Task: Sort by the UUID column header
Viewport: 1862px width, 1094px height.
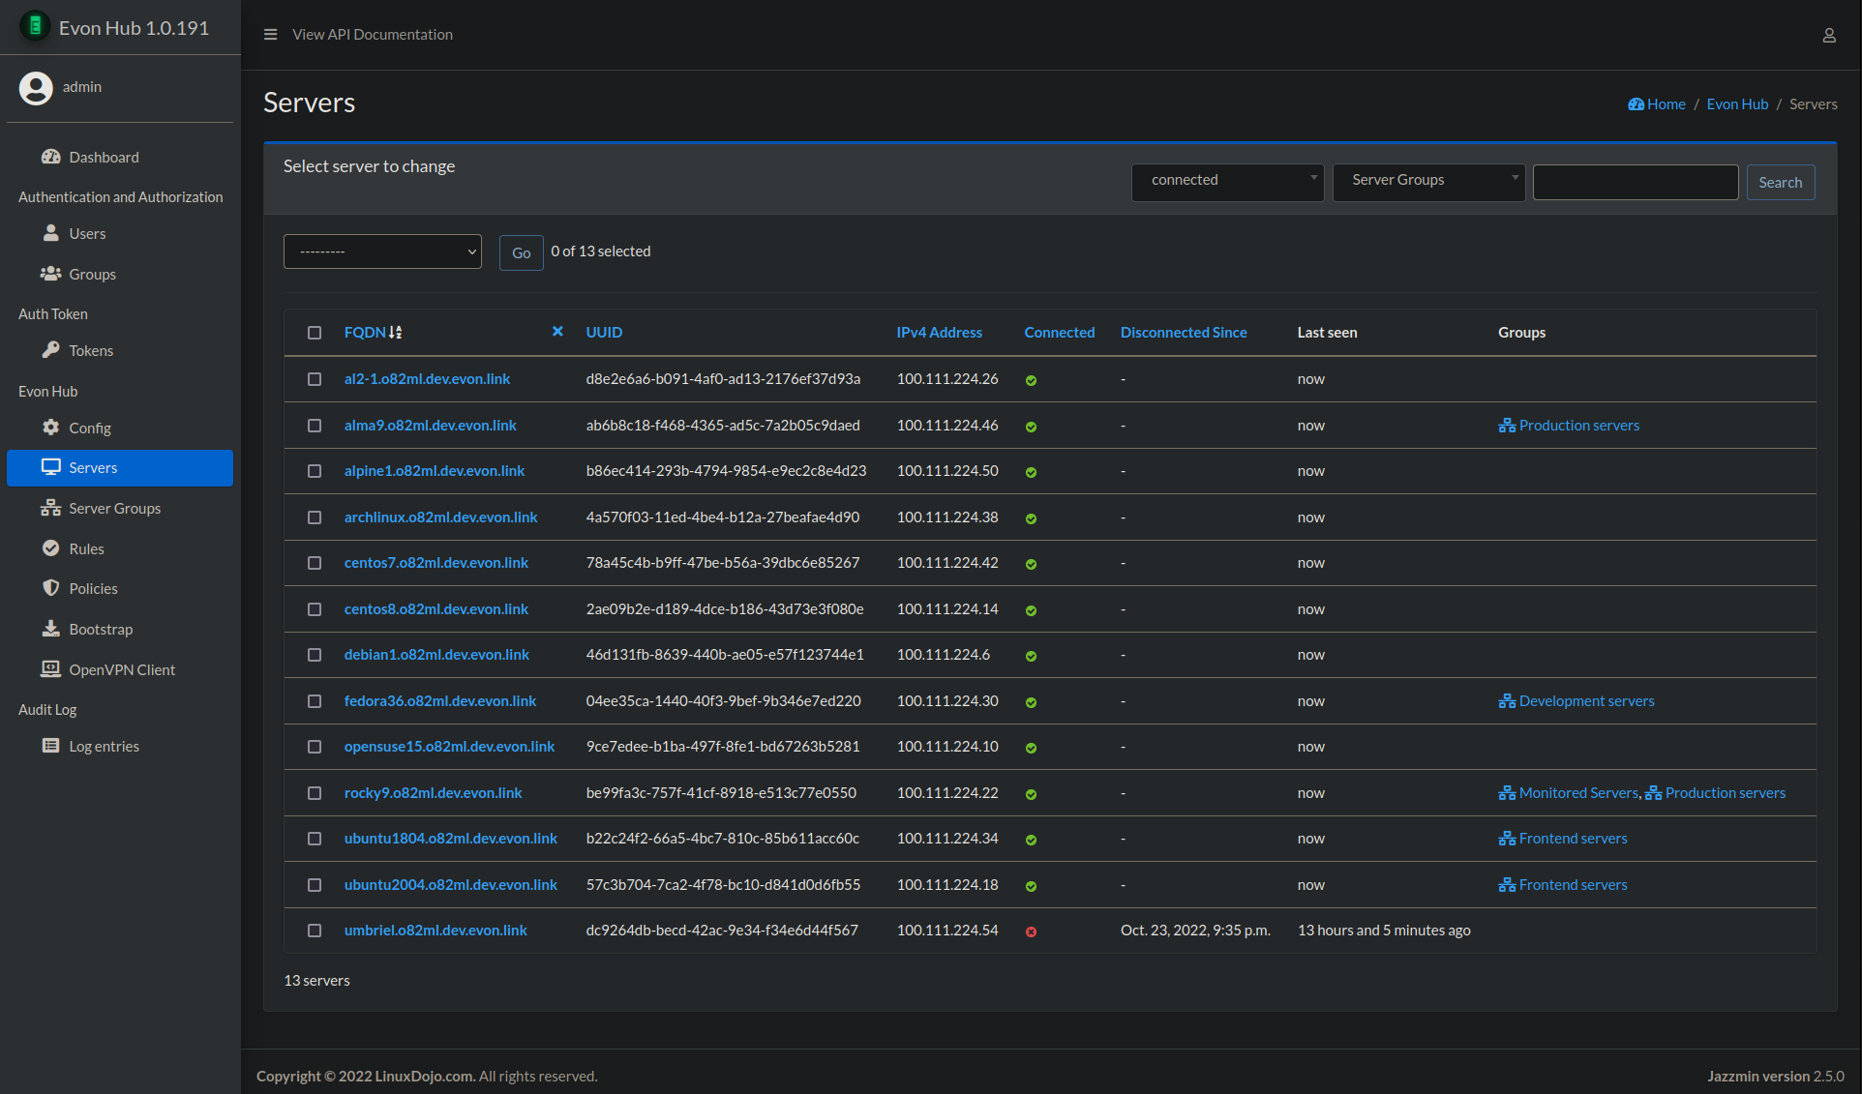Action: pyautogui.click(x=604, y=333)
